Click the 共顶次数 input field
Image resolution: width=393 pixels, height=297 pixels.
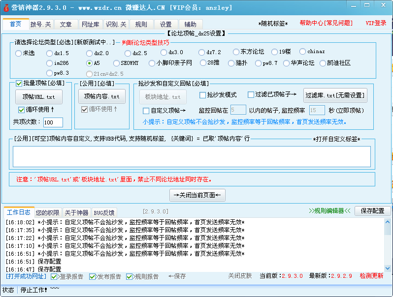[x=53, y=122]
